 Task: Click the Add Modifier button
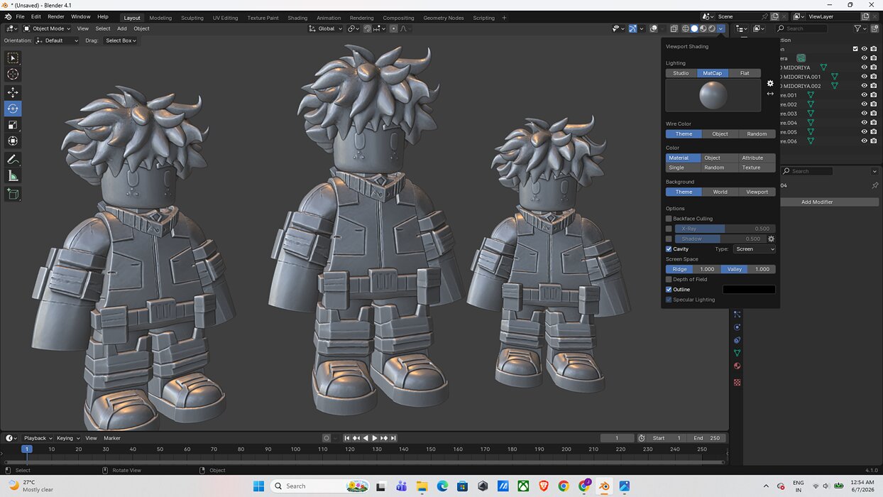pyautogui.click(x=817, y=202)
